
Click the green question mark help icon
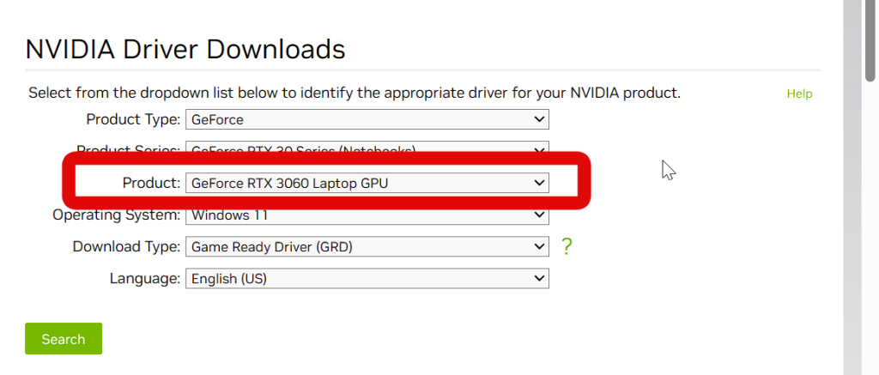(x=567, y=247)
